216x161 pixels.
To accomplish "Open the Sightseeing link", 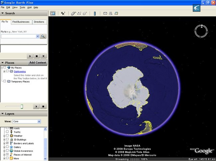I will point(20,71).
